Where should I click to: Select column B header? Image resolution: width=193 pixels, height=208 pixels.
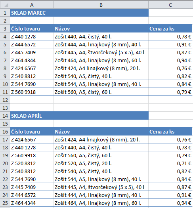click(x=101, y=5)
